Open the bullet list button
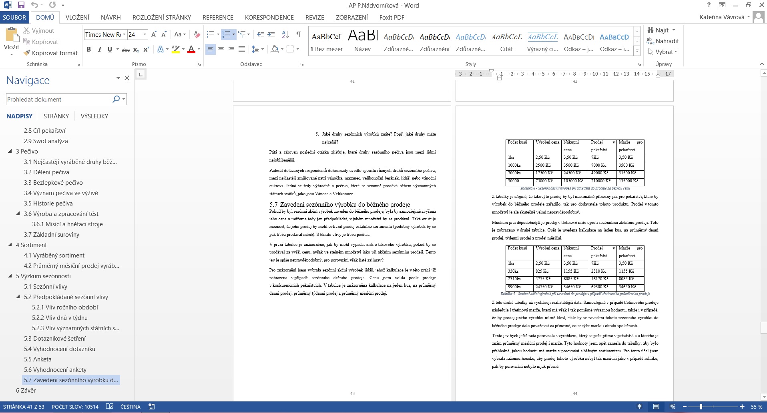Viewport: 767px width, 413px height. [210, 35]
